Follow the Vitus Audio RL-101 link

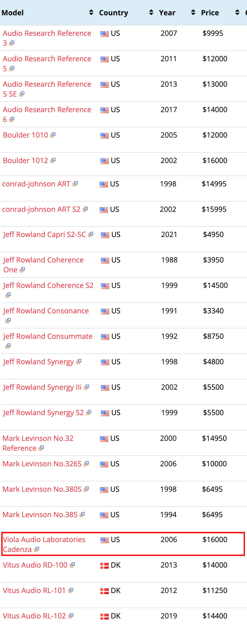(34, 590)
